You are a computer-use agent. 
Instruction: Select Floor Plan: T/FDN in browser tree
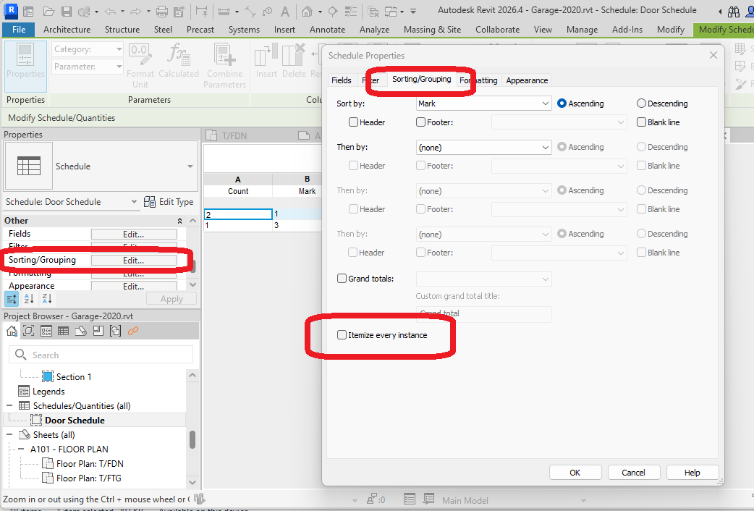pyautogui.click(x=90, y=464)
